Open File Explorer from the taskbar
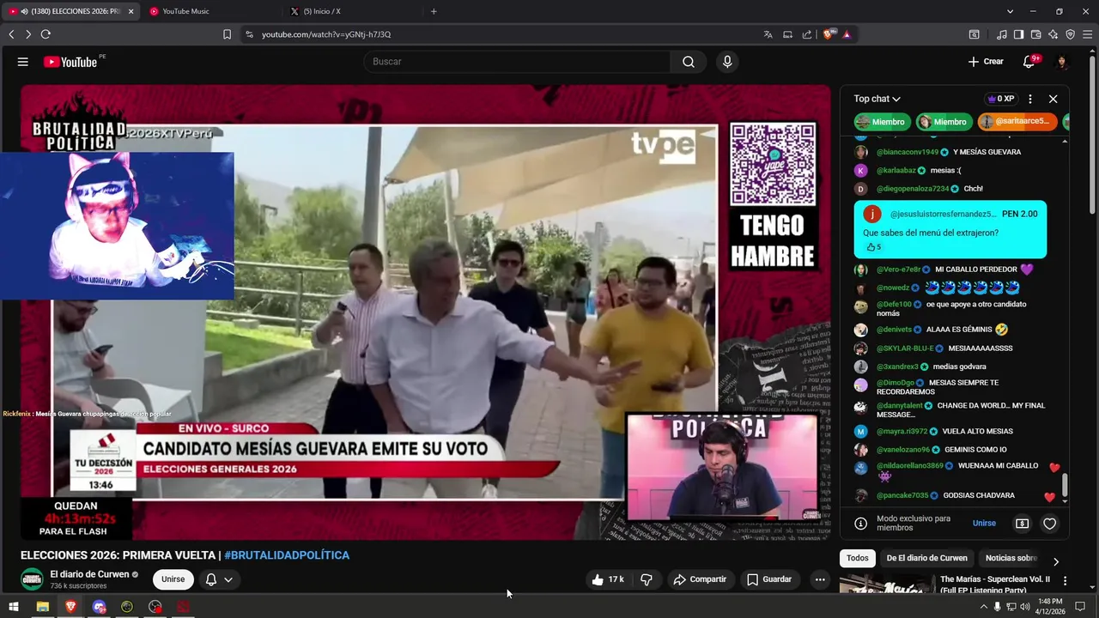Image resolution: width=1099 pixels, height=618 pixels. tap(42, 607)
